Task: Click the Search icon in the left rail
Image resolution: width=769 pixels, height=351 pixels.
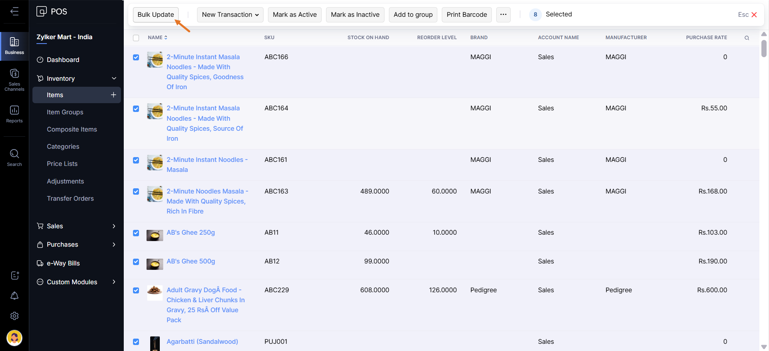Action: [x=14, y=158]
